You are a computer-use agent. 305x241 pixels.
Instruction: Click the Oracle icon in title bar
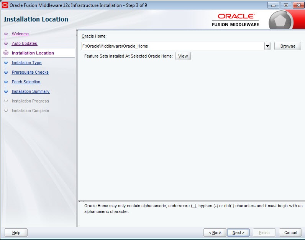point(5,5)
